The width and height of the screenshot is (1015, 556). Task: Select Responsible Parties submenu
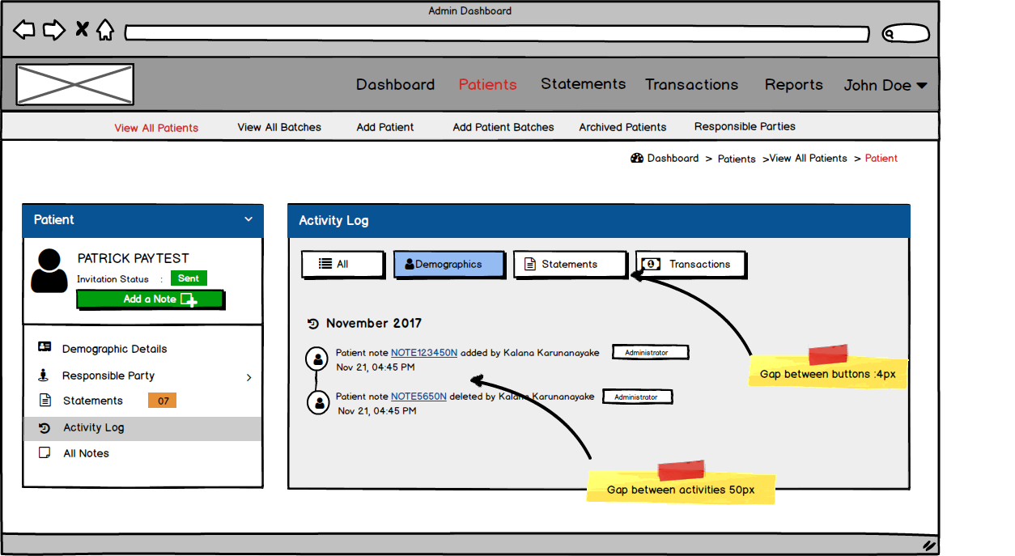[x=745, y=126]
